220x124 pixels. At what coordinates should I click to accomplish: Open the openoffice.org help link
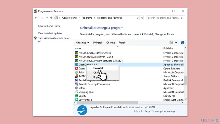tap(160, 111)
